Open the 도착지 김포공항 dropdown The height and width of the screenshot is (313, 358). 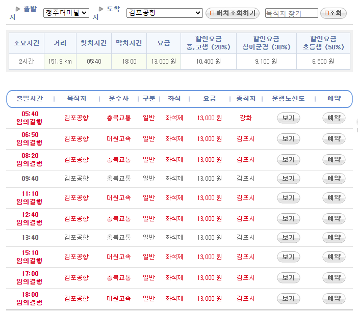165,13
